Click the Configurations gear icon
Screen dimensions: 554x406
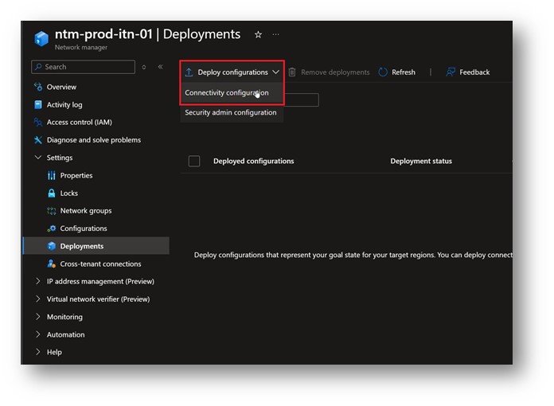tap(52, 228)
